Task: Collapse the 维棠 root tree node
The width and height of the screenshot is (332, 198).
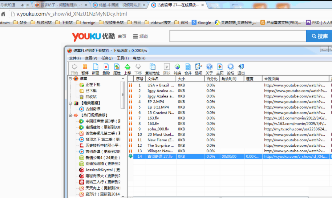Action: [x=70, y=79]
